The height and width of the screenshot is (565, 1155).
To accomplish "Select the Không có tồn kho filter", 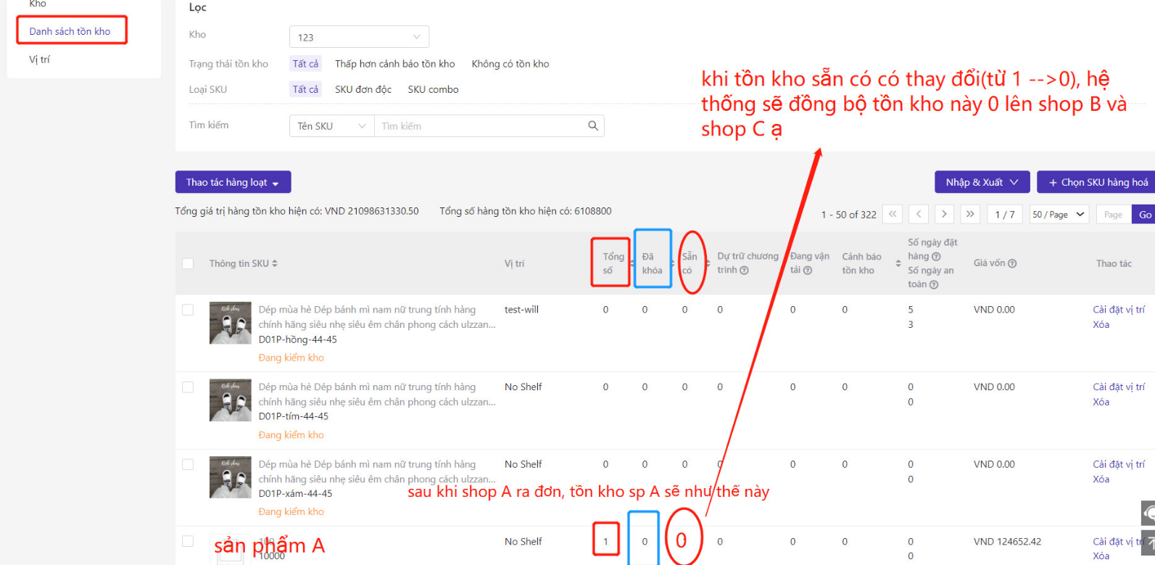I will (x=510, y=64).
